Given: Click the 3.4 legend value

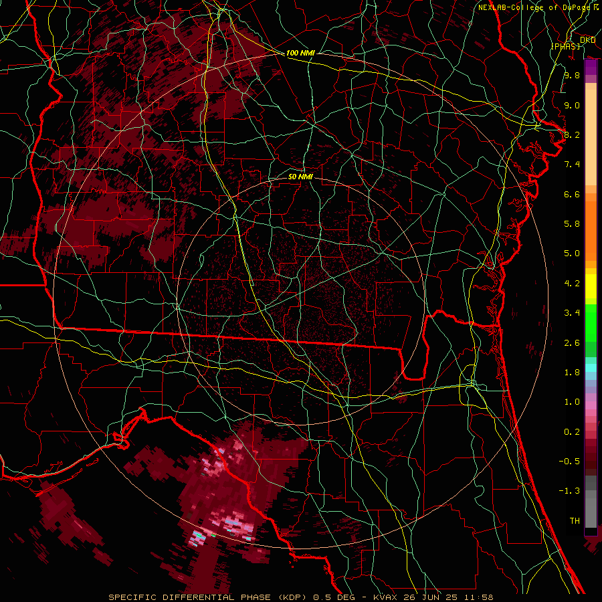Looking at the screenshot, I should pyautogui.click(x=572, y=313).
